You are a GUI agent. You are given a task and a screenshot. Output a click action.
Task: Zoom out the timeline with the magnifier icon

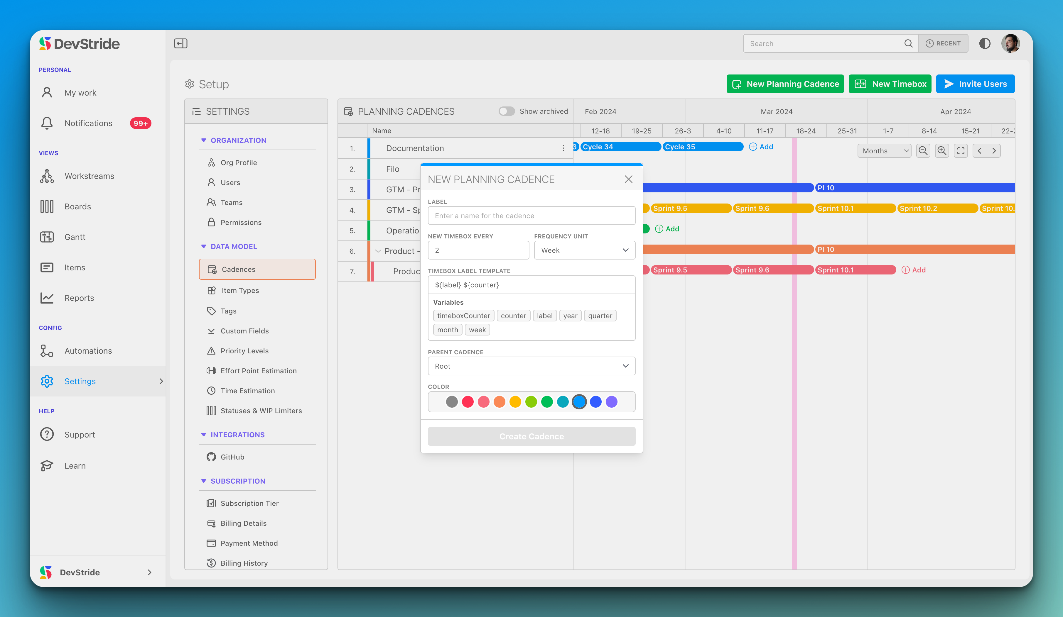point(923,151)
